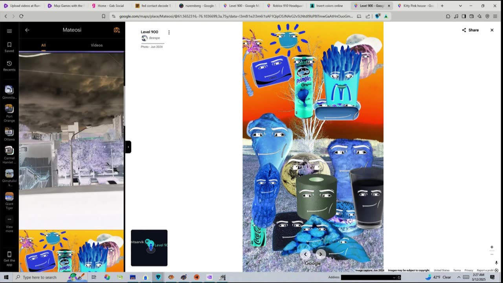This screenshot has width=503, height=283.
Task: Open the taskbar clock showing 2:27 AM
Action: (x=478, y=277)
